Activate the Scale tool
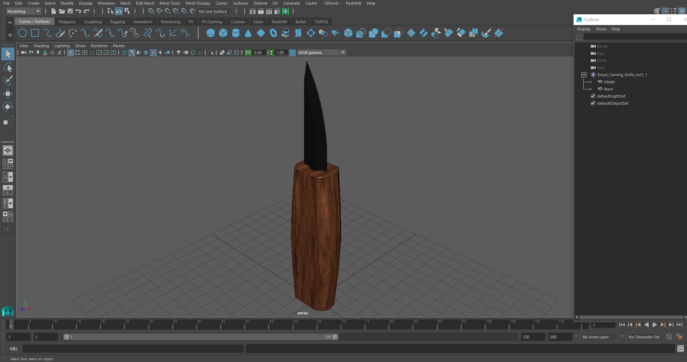Image resolution: width=687 pixels, height=362 pixels. coord(8,120)
